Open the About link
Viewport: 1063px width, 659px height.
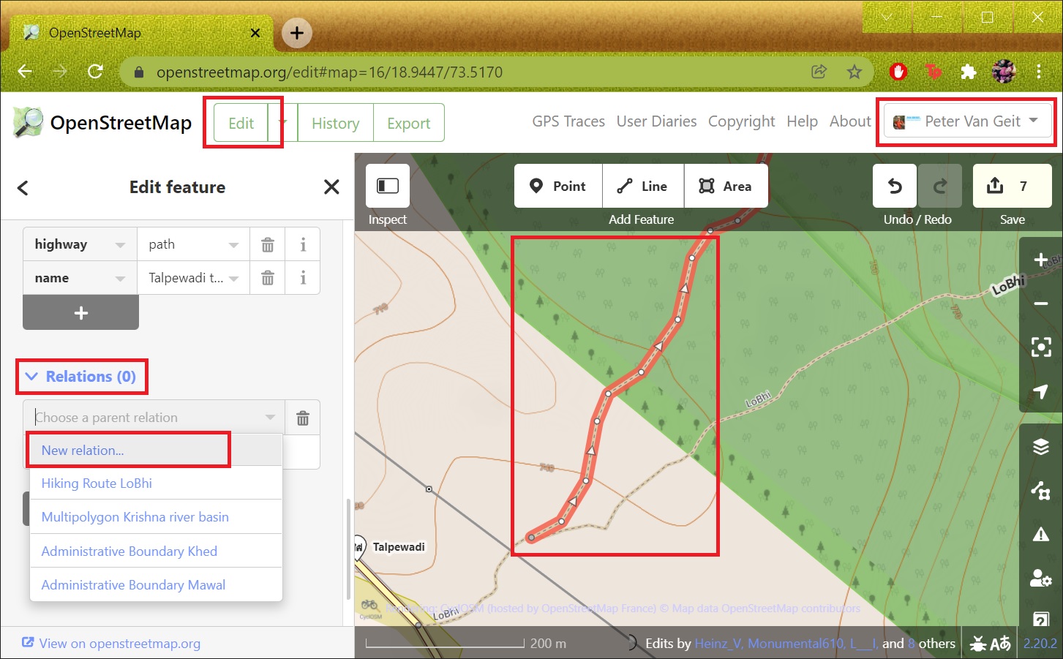coord(850,121)
